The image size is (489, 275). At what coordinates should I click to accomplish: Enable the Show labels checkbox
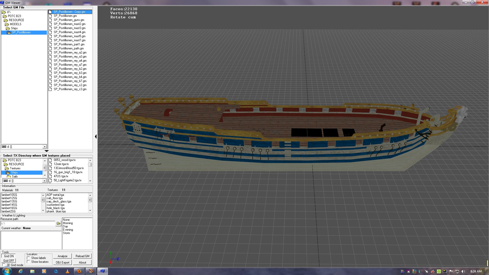(29, 258)
